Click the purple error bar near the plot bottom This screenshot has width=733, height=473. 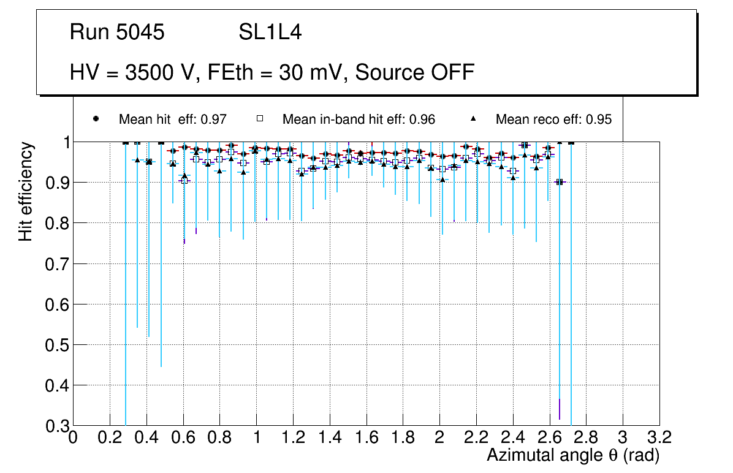coord(559,409)
